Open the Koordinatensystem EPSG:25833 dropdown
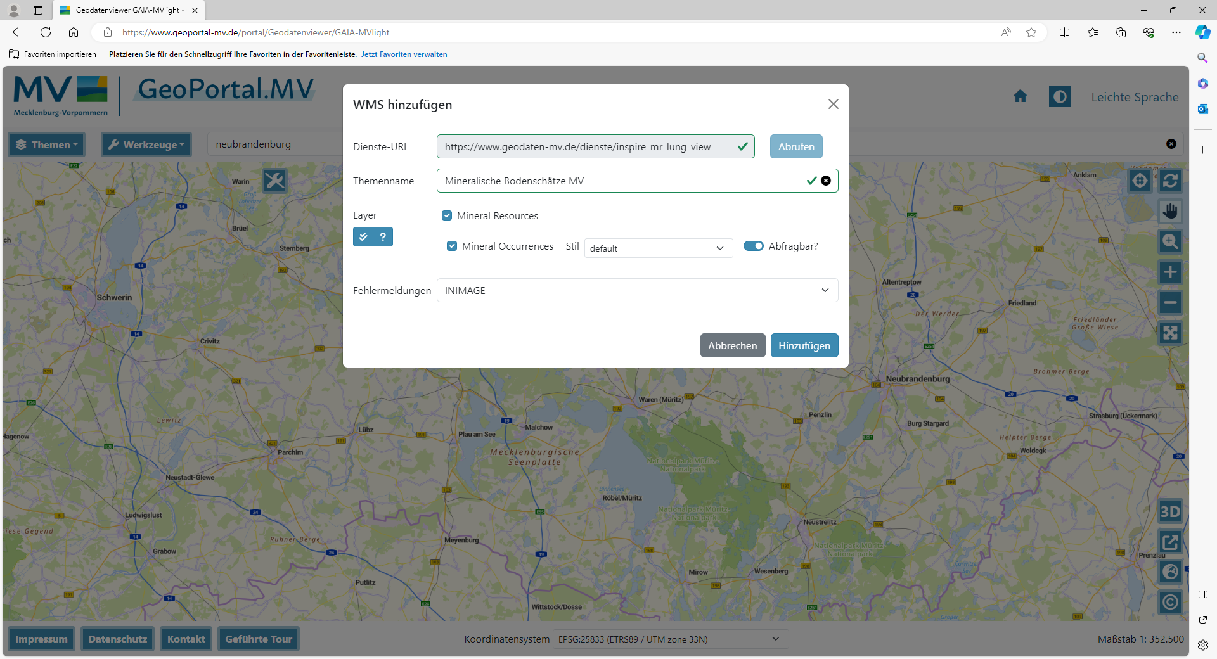The image size is (1217, 659). 671,639
